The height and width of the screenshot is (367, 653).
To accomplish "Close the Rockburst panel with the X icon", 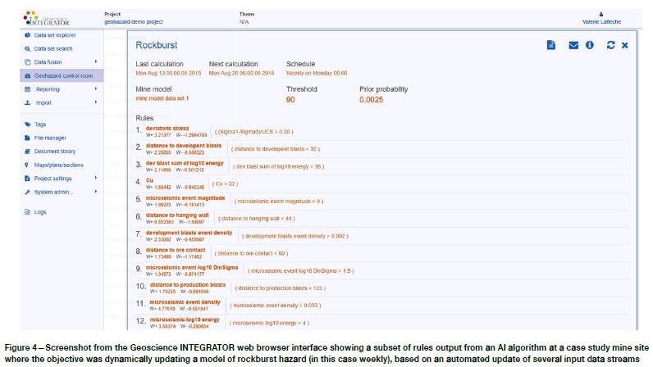I will point(624,45).
